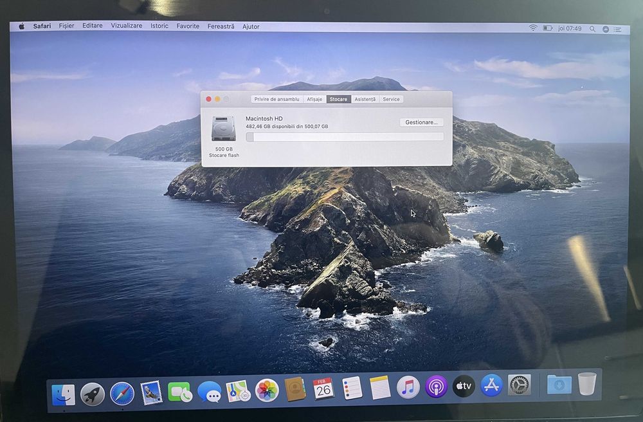Click the battery status icon
The height and width of the screenshot is (422, 643).
click(547, 28)
